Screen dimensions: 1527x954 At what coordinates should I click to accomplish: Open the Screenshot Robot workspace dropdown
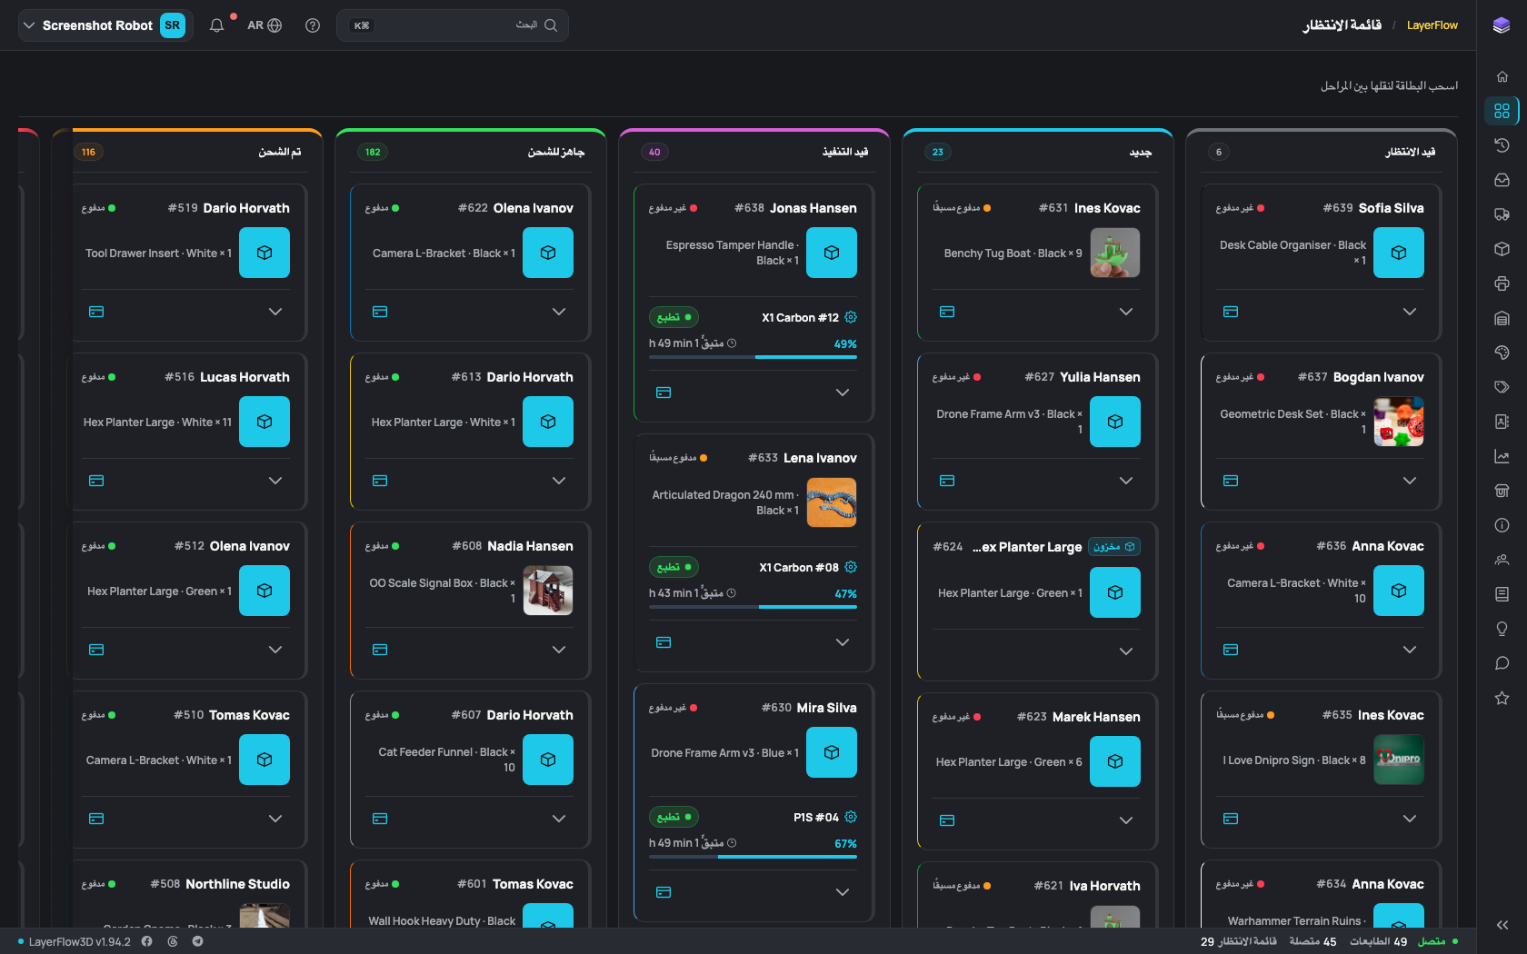pyautogui.click(x=105, y=25)
